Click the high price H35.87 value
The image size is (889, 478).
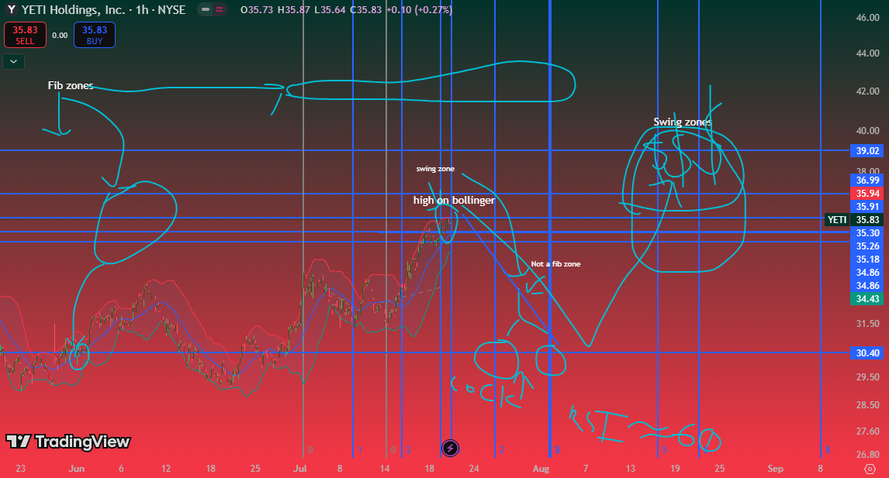pyautogui.click(x=294, y=10)
